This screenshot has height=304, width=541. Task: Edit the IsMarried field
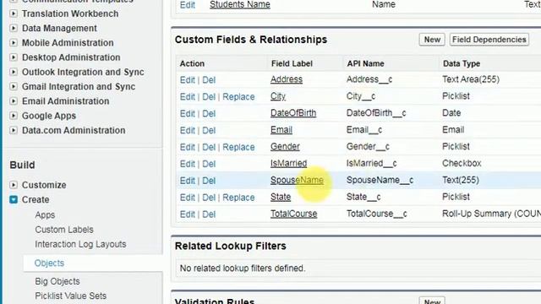click(188, 164)
